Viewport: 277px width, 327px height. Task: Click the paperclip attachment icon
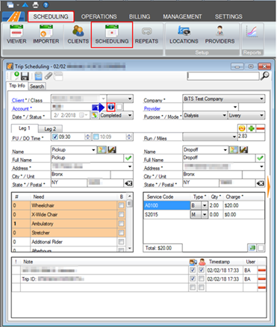coord(49,76)
